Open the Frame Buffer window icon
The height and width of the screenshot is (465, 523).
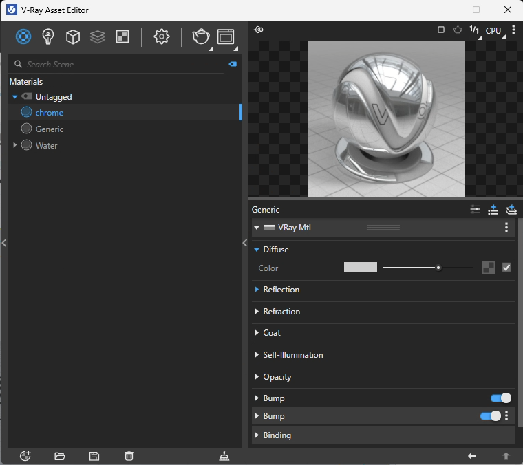(226, 36)
